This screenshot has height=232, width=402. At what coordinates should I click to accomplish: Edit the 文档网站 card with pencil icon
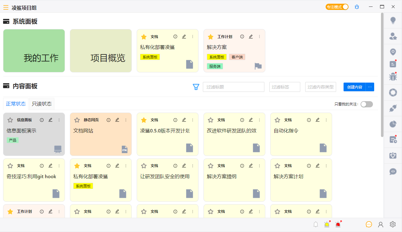tap(117, 120)
